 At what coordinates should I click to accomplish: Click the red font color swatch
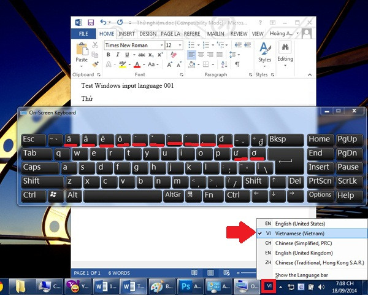tap(137, 65)
